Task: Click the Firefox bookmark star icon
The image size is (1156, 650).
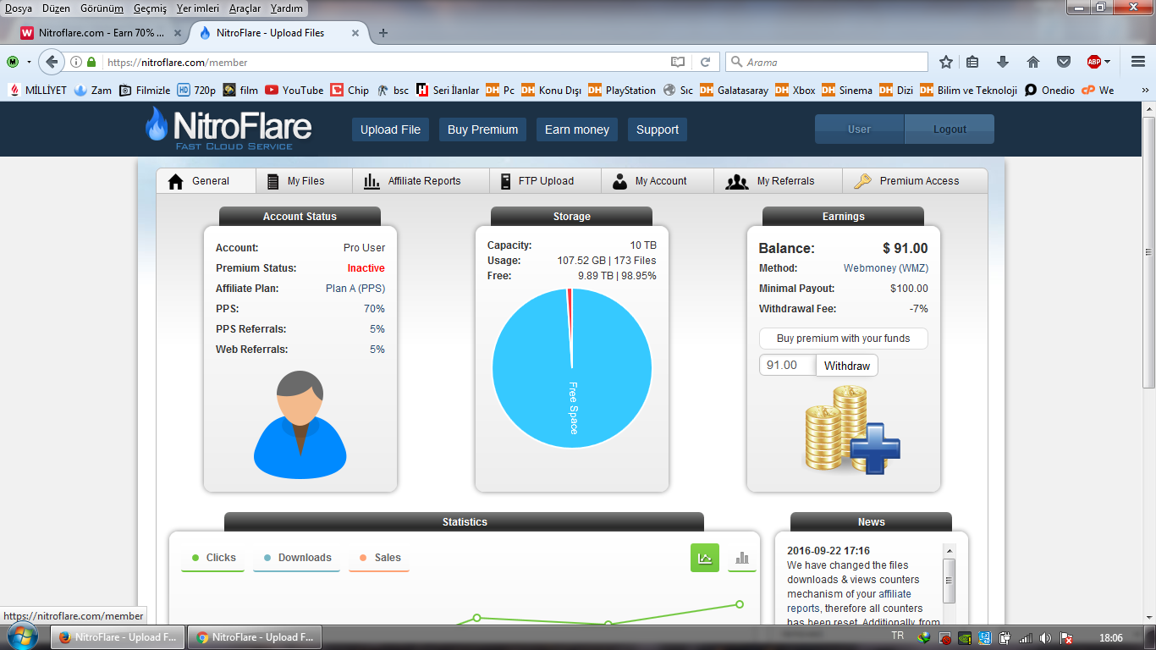Action: (946, 62)
